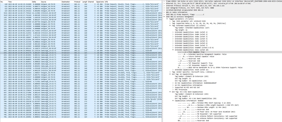Expand the 802.11 radio information node

(164, 12)
